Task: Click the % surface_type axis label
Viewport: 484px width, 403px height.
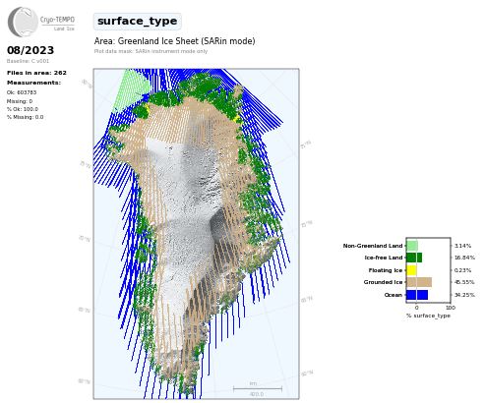Action: point(428,316)
